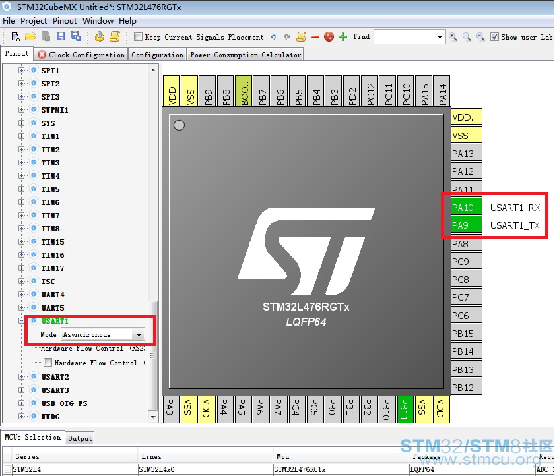
Task: Click the peripheral tree scrollbar thumb
Action: 152,355
